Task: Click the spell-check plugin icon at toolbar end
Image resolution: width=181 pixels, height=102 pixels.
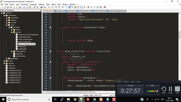Action: [x=105, y=7]
